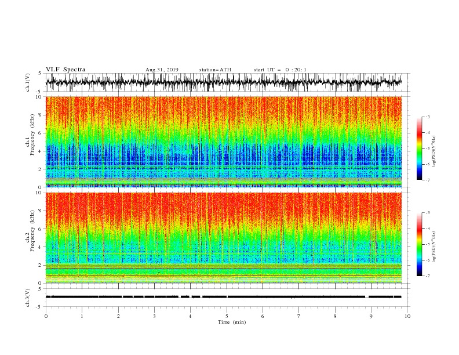459x355 pixels.
Task: Click tick label 10 on Time axis
Action: point(407,316)
